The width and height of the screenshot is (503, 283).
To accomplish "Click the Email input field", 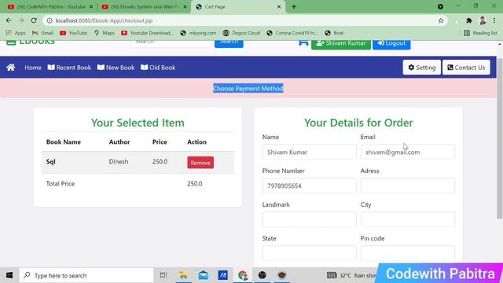I will coord(407,152).
